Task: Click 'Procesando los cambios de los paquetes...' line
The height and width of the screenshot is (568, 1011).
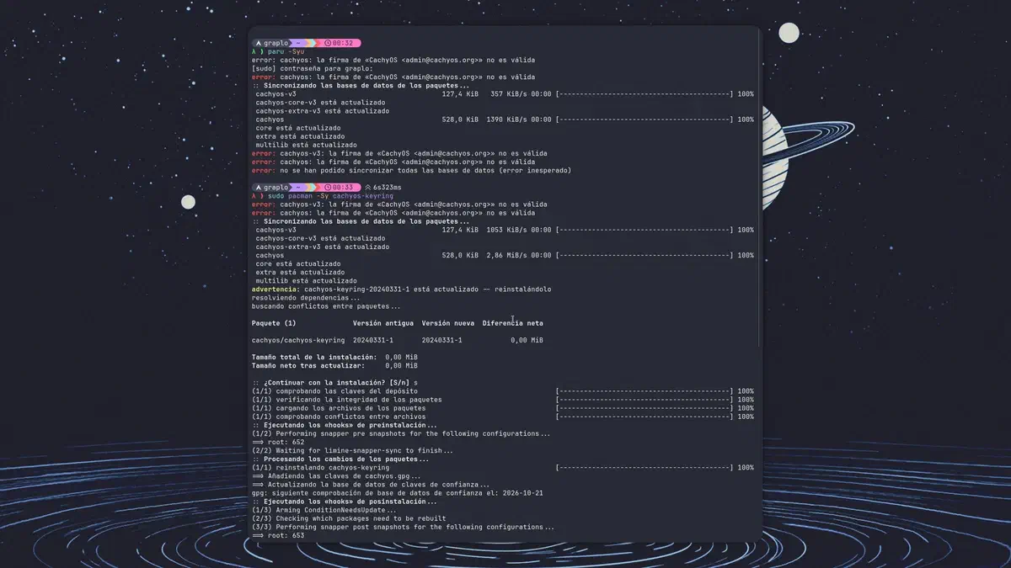Action: click(x=340, y=459)
